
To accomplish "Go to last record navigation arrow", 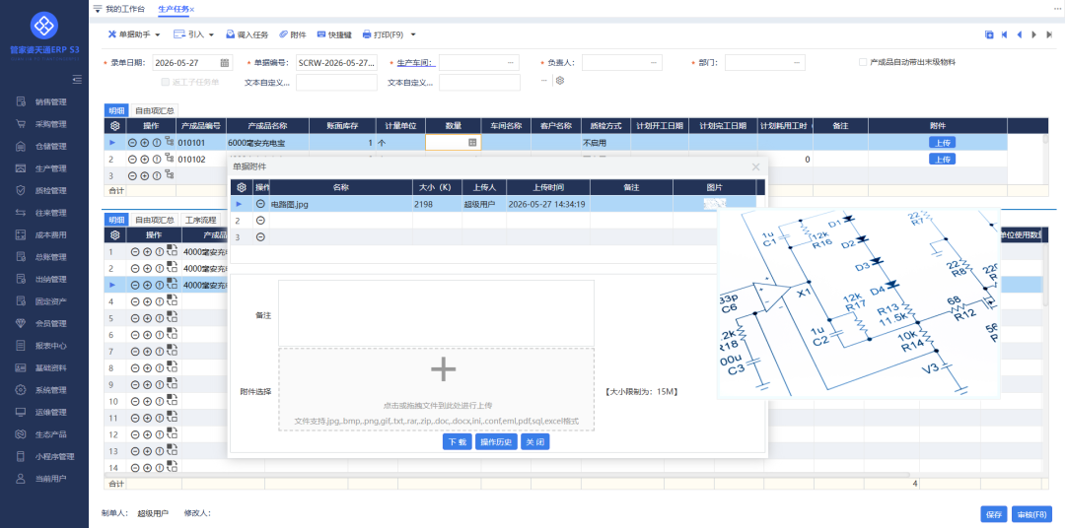I will (x=1050, y=34).
